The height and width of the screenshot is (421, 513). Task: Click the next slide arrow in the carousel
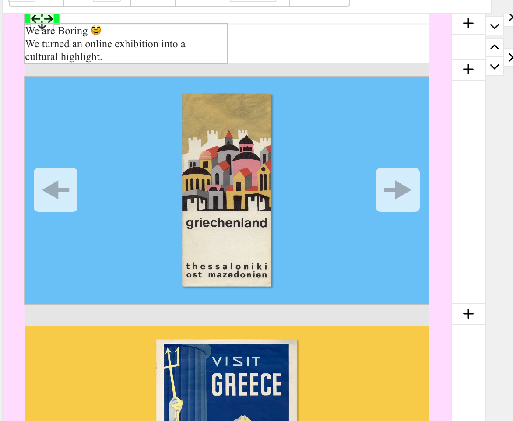point(397,189)
